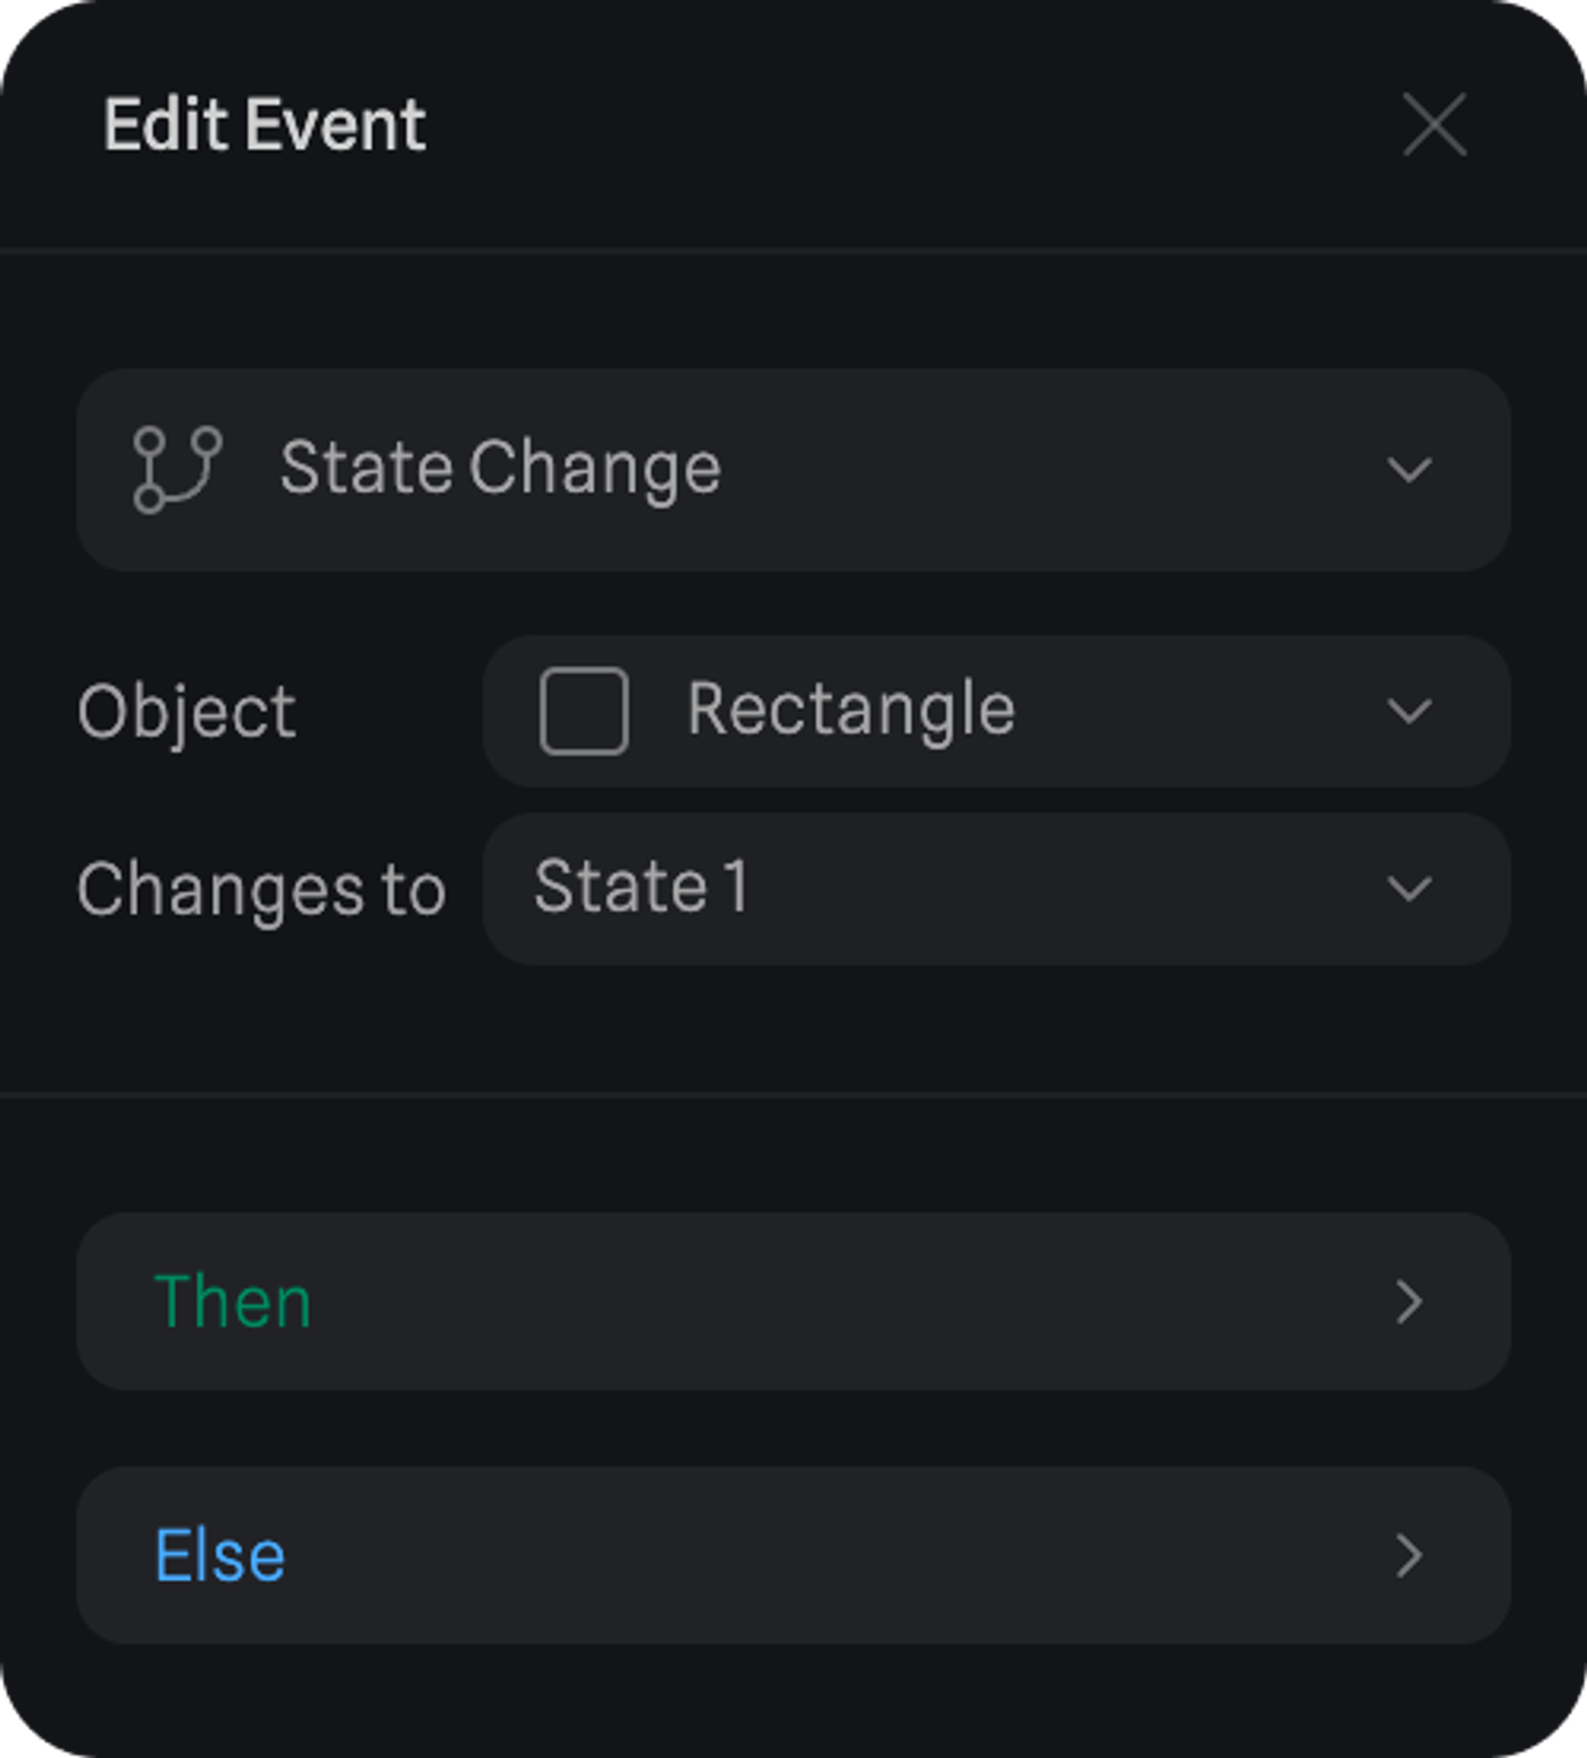The height and width of the screenshot is (1758, 1587).
Task: Close the Edit Event dialog
Action: [x=1435, y=125]
